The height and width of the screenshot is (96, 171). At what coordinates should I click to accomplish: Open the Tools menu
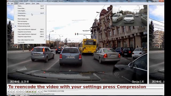tap(33, 3)
